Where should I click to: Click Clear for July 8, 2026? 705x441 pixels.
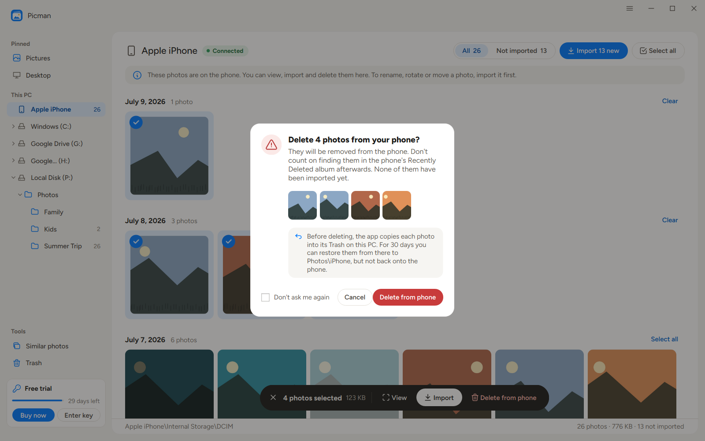click(x=670, y=220)
